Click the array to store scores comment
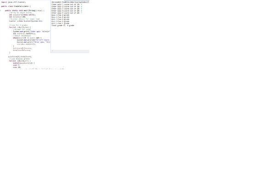The image size is (266, 177). tap(20, 12)
